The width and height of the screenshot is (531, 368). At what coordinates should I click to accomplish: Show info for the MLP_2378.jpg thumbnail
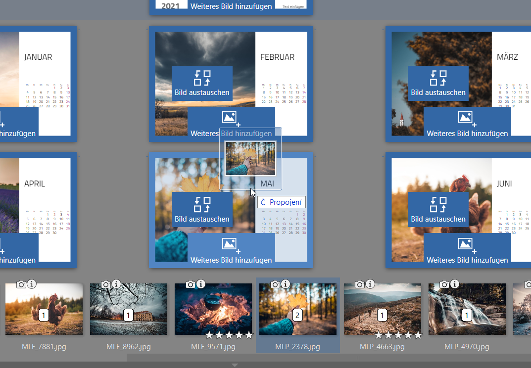286,284
